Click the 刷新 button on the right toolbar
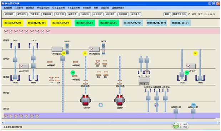This screenshot has width=221, height=131. (167, 14)
